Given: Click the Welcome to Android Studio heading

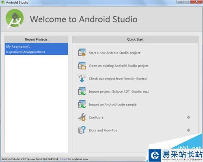Looking at the screenshot, I should (x=84, y=19).
